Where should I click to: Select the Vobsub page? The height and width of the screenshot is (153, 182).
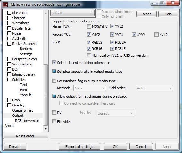[x=26, y=95]
